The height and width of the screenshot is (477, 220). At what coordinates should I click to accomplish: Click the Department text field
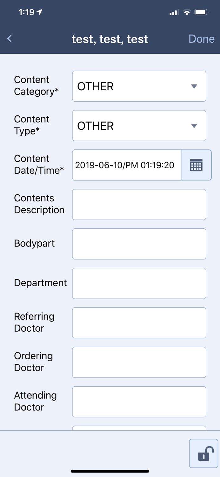pyautogui.click(x=139, y=283)
